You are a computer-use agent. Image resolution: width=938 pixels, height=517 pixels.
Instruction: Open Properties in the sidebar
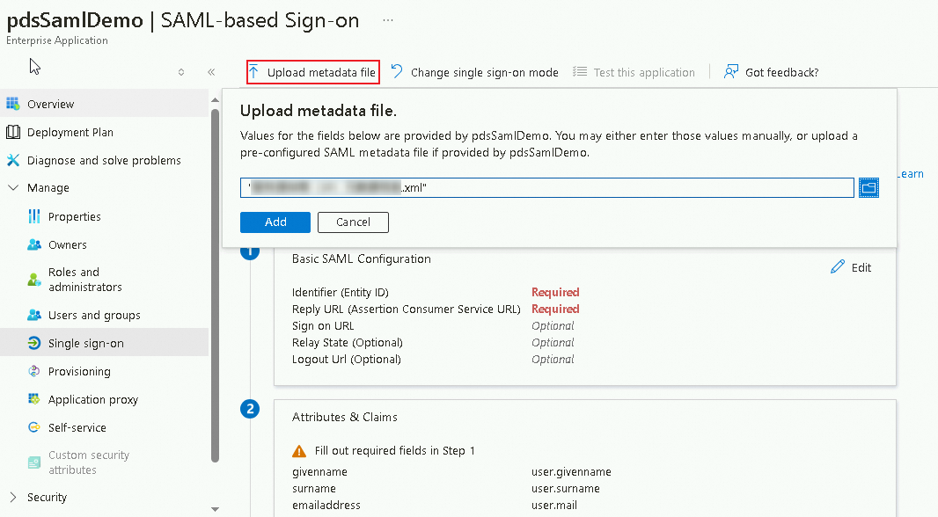coord(74,216)
